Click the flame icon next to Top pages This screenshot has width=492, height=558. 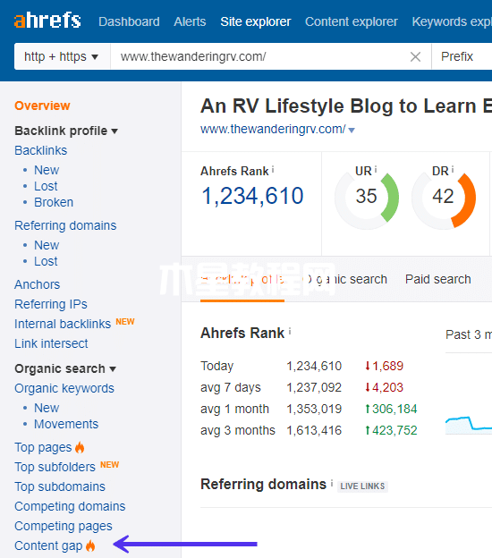80,447
